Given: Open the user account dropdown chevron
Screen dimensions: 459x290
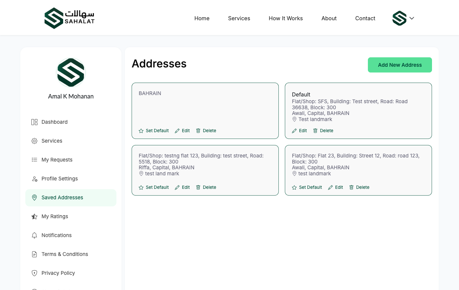Looking at the screenshot, I should [412, 18].
